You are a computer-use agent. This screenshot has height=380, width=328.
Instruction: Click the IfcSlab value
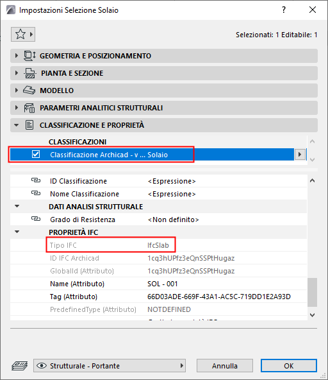click(x=158, y=245)
